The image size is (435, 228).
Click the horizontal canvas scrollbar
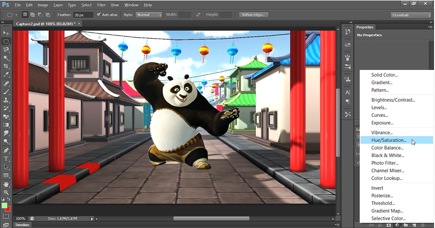211,219
